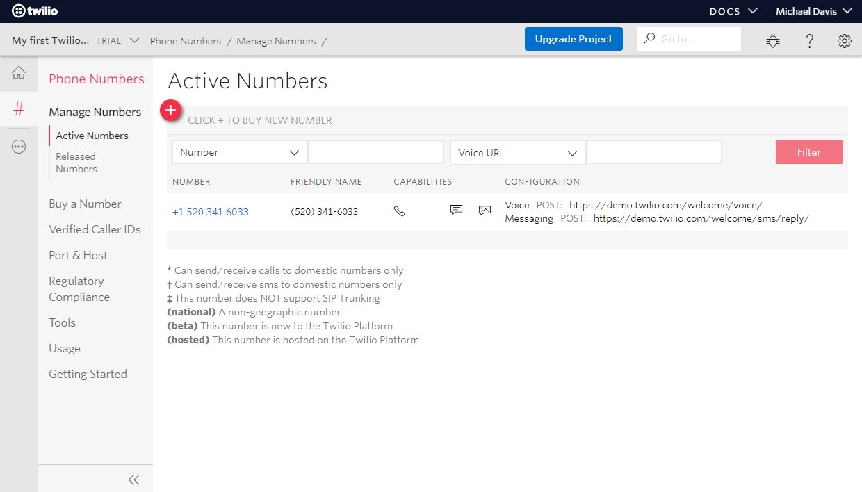Click the Upgrade Project button
The image size is (862, 492).
click(x=574, y=39)
